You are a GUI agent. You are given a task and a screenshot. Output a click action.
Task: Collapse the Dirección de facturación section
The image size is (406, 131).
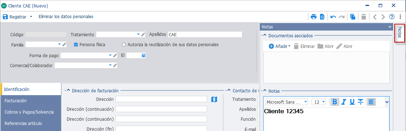(68, 91)
